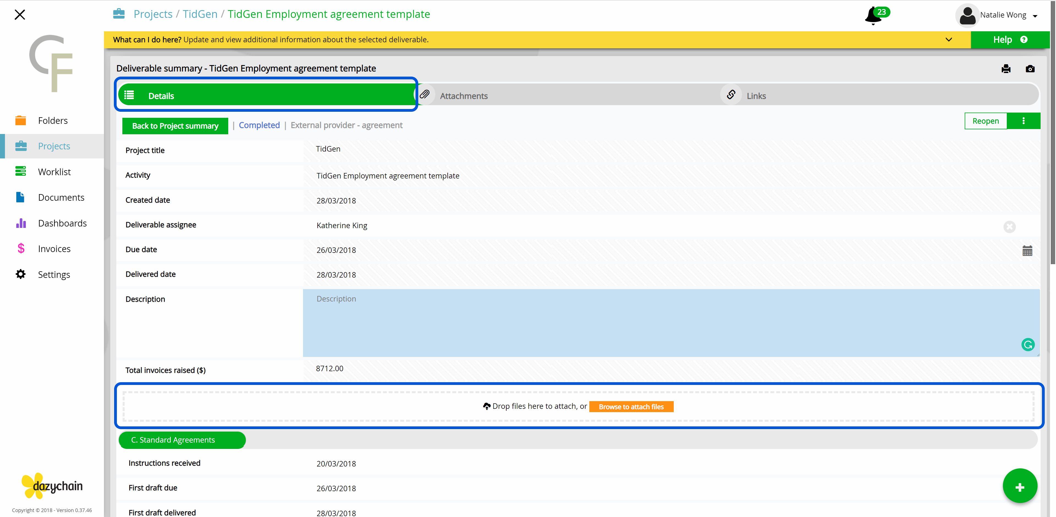Click Browse to attach files button
The height and width of the screenshot is (517, 1056).
pyautogui.click(x=631, y=406)
